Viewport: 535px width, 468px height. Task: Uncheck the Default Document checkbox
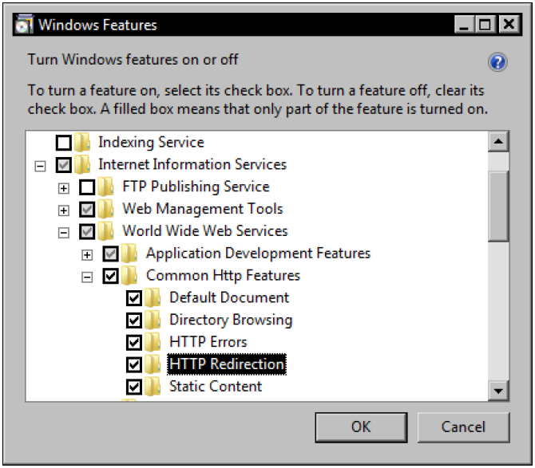click(x=134, y=298)
